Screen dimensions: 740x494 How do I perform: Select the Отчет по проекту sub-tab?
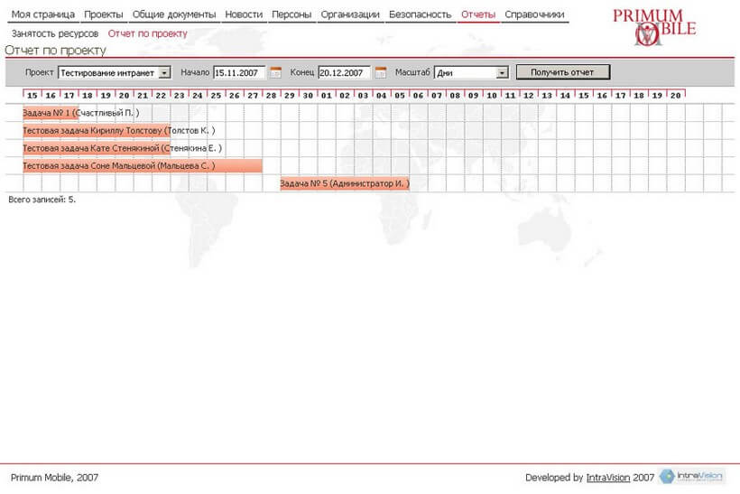(x=148, y=33)
